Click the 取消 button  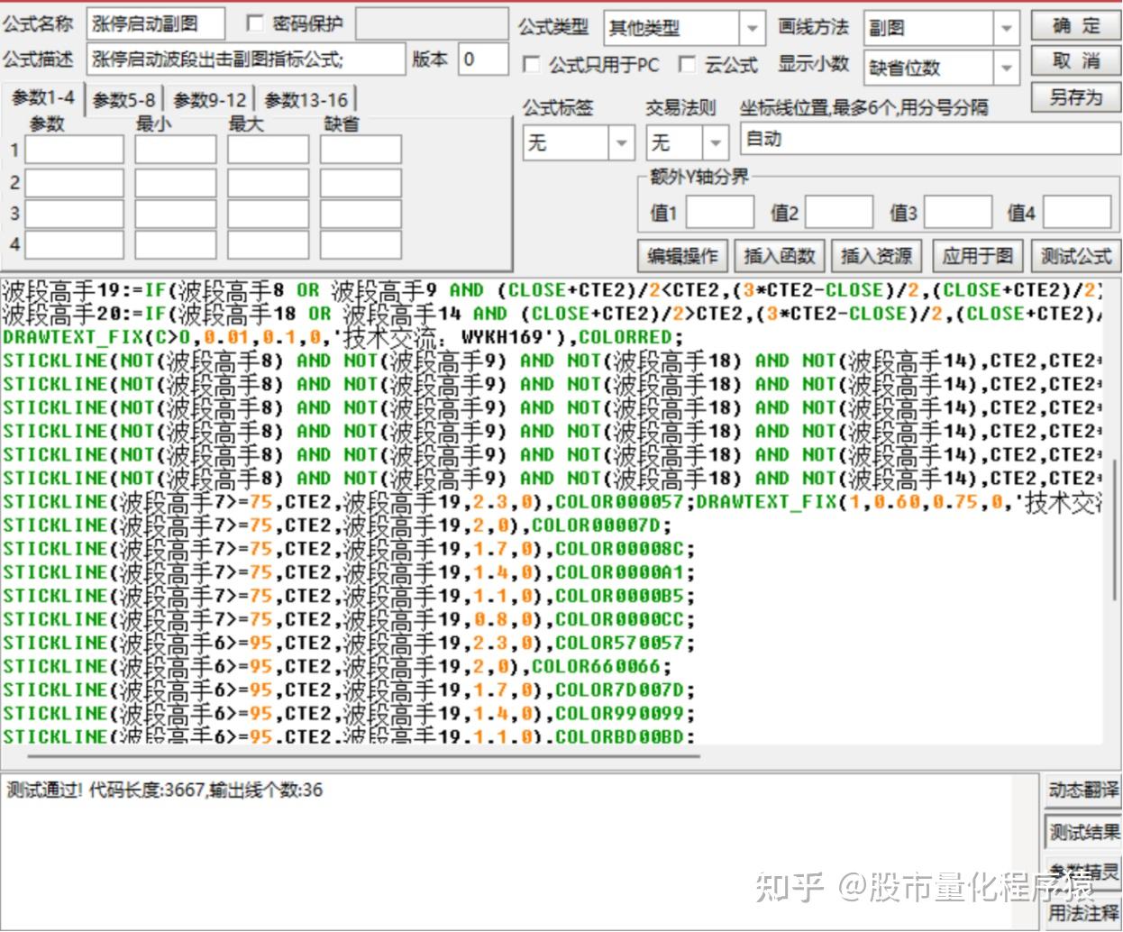click(1075, 61)
